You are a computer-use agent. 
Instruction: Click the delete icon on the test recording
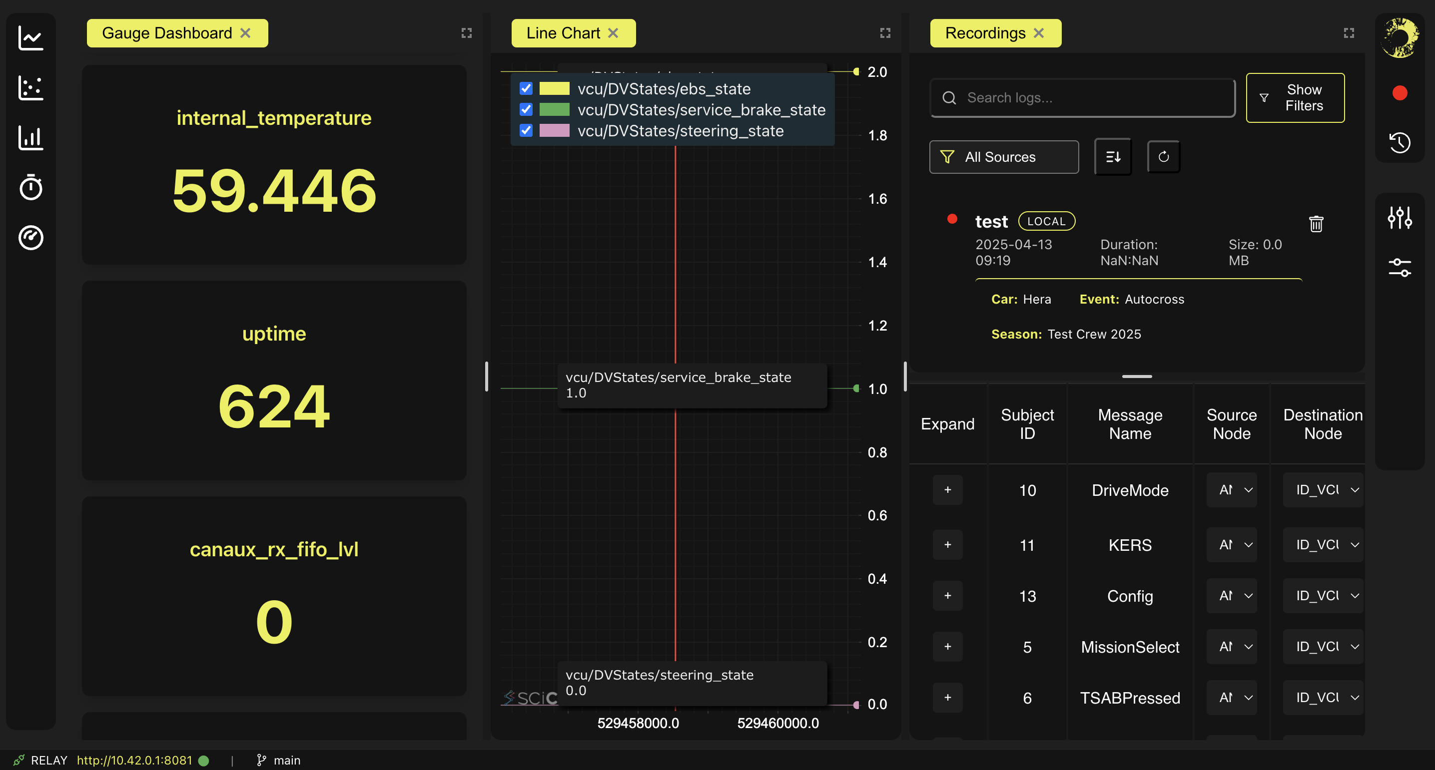click(1315, 223)
